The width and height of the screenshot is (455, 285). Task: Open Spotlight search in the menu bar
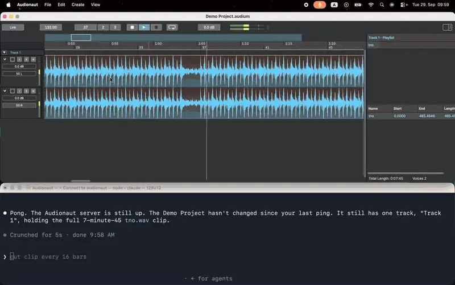pos(382,5)
